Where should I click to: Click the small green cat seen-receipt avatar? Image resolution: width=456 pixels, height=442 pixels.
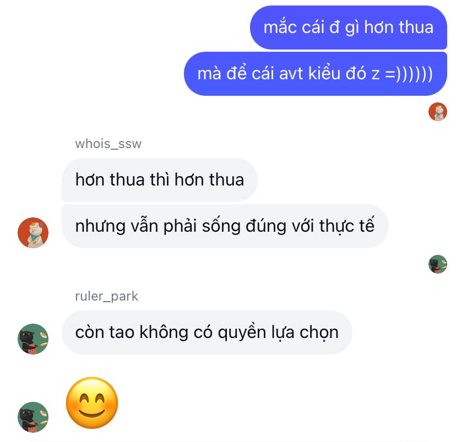438,264
